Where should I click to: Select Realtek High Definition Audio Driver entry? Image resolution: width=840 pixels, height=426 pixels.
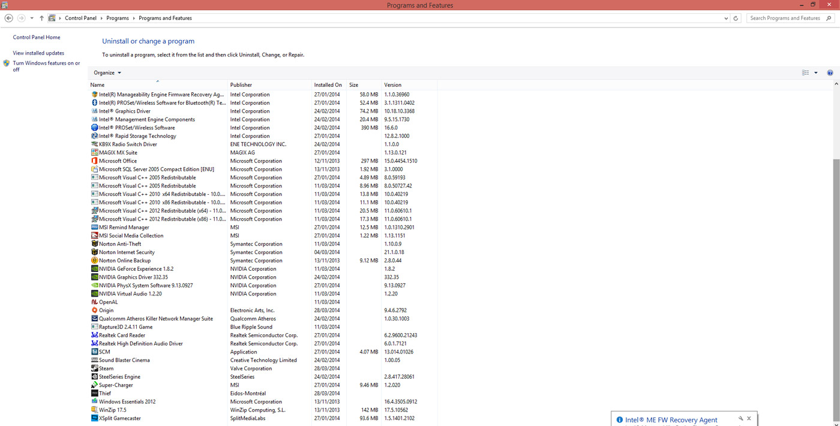(263, 344)
